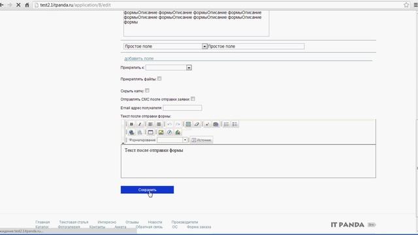
Task: Click the green house icon in editor
Action: click(178, 132)
